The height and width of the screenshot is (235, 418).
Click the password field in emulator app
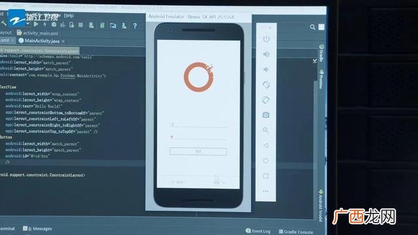coord(199,137)
